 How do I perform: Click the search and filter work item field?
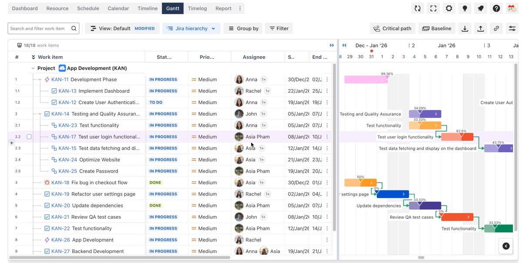pyautogui.click(x=39, y=29)
